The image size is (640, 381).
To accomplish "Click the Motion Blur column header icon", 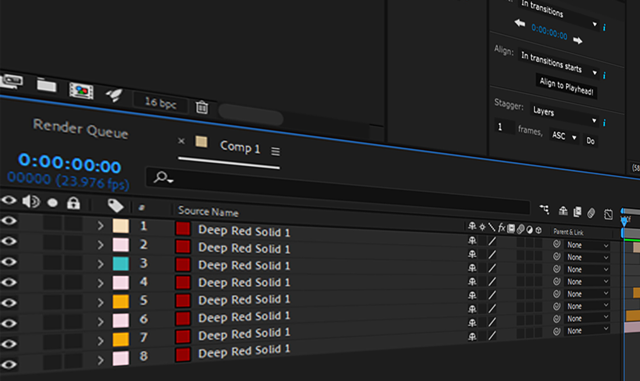I will [x=520, y=230].
